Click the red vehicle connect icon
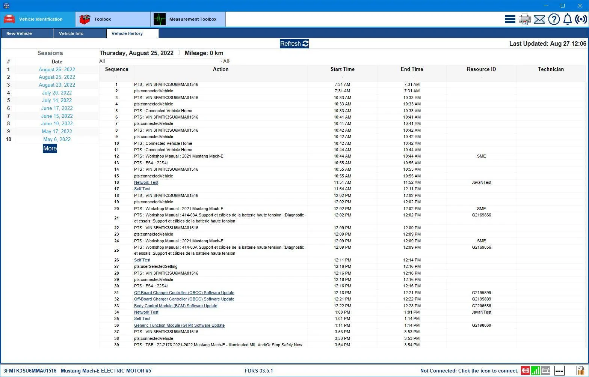This screenshot has height=377, width=589. click(525, 371)
